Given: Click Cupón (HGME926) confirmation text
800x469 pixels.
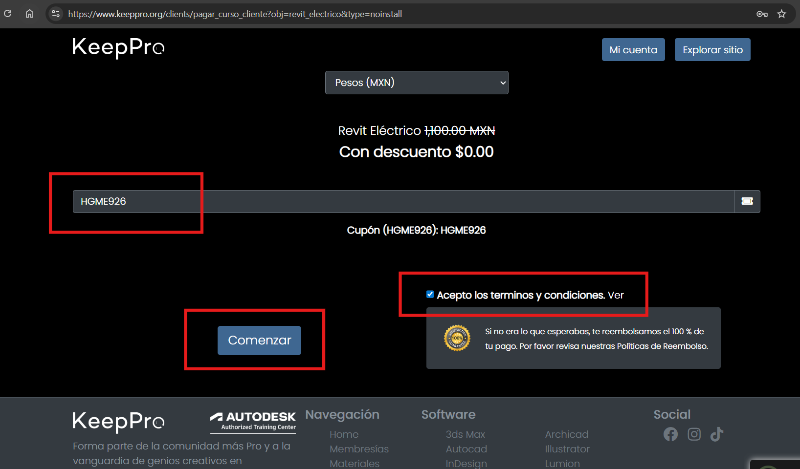Looking at the screenshot, I should 417,230.
